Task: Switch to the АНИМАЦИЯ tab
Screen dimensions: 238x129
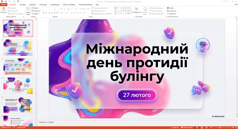Action: pyautogui.click(x=55, y=5)
